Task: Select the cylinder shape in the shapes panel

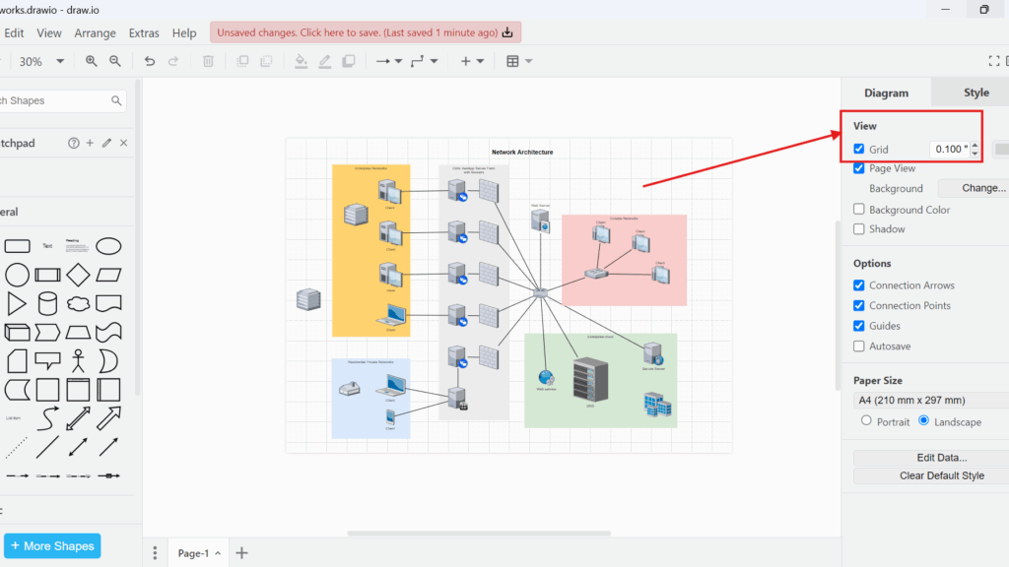Action: (47, 302)
